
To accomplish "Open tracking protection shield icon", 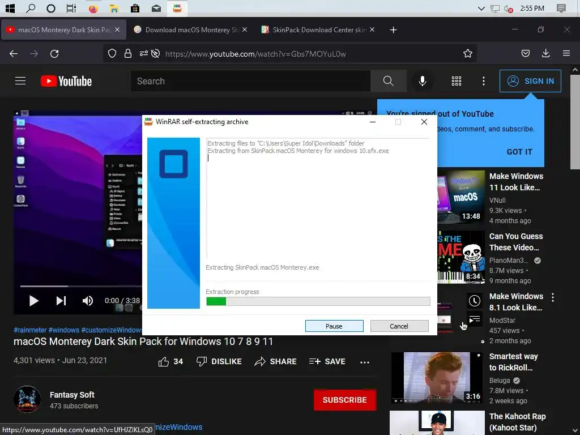I will pos(112,54).
